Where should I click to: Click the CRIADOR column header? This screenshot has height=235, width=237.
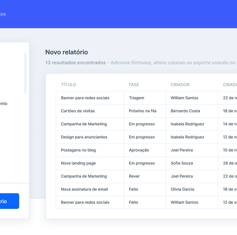point(180,85)
